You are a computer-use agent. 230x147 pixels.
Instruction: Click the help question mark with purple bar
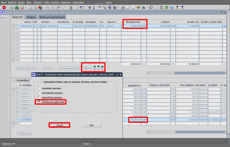click(x=182, y=7)
